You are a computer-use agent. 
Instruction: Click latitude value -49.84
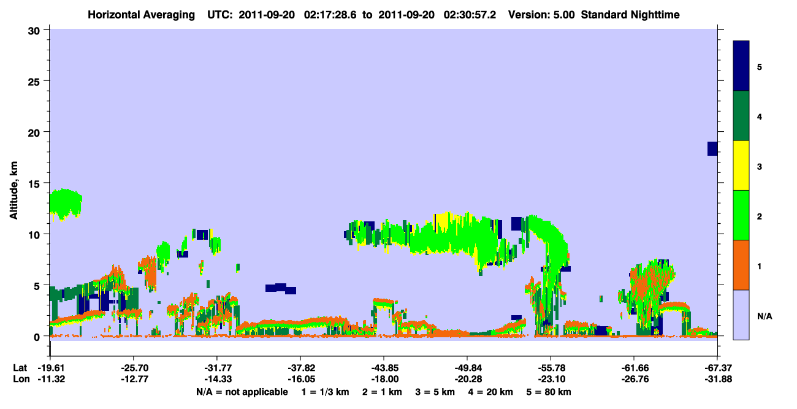click(x=467, y=368)
